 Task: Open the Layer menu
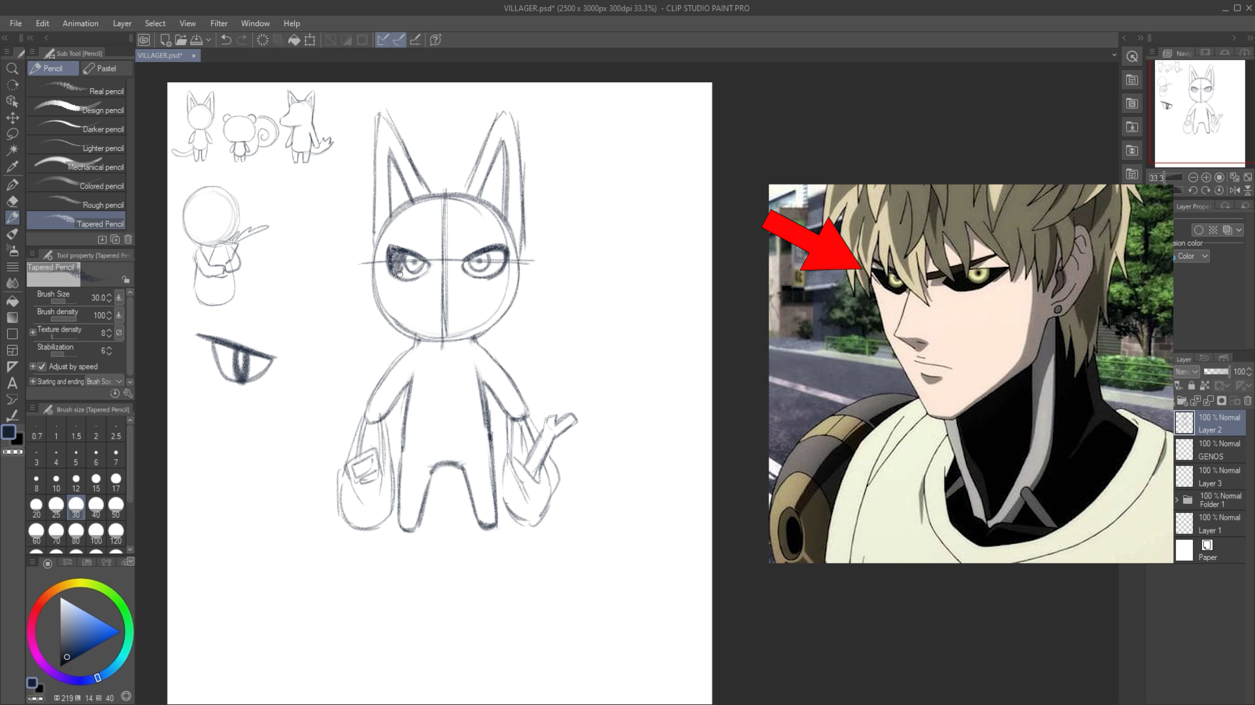click(x=122, y=23)
